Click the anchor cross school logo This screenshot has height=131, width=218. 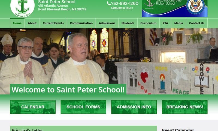click(22, 8)
